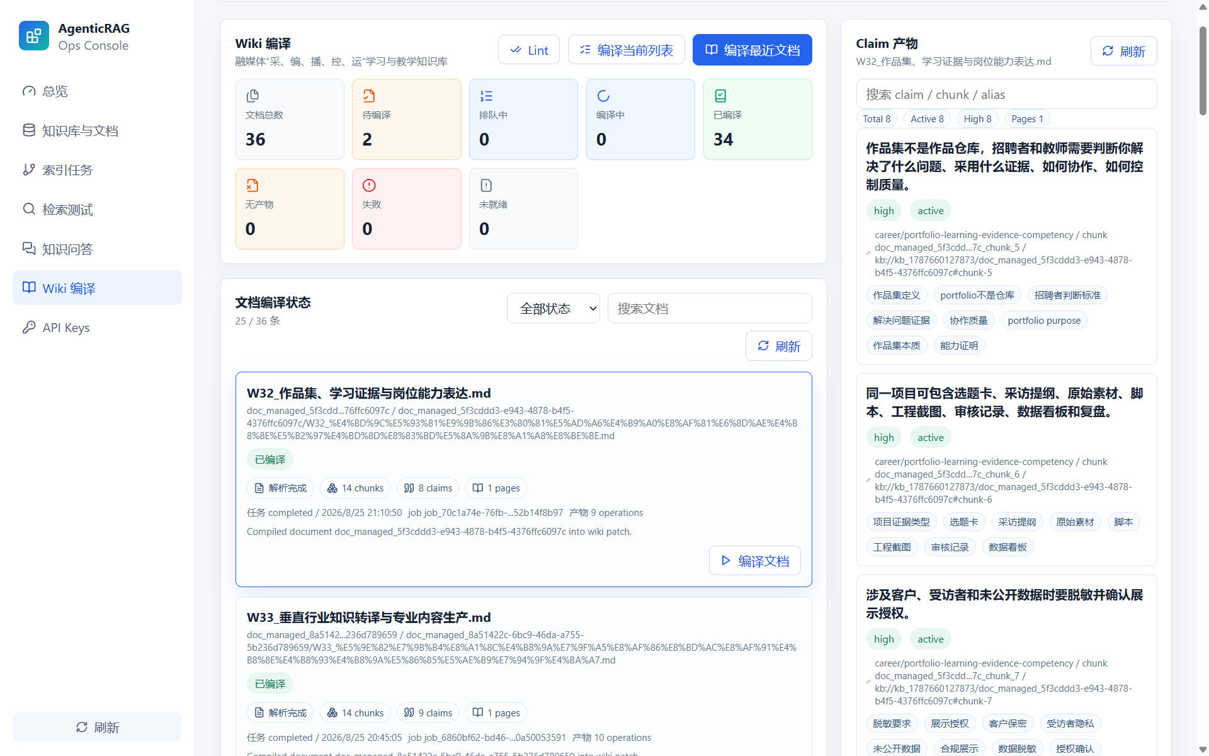The image size is (1209, 756).
Task: Click 编译当前列表 button
Action: pos(626,50)
